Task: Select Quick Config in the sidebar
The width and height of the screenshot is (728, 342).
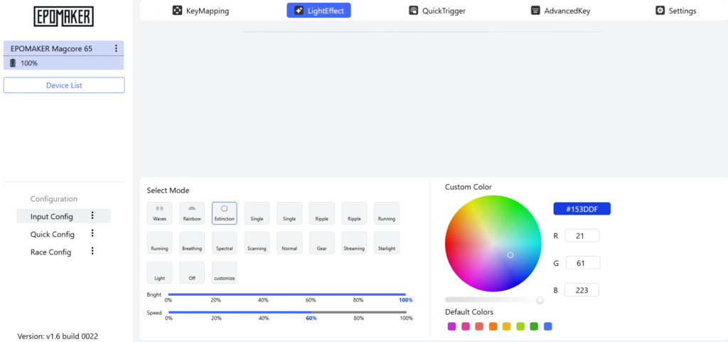Action: coord(53,234)
